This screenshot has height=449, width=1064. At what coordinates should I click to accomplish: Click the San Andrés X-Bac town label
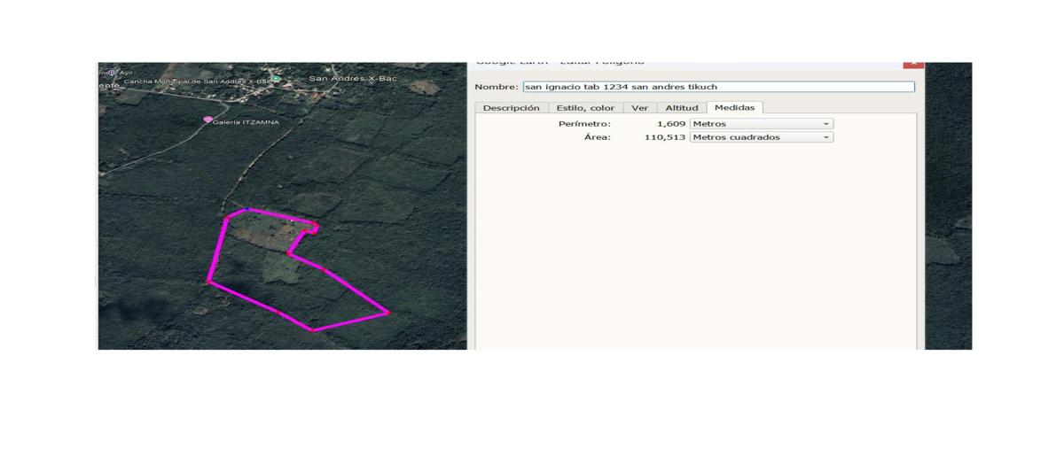tap(352, 79)
